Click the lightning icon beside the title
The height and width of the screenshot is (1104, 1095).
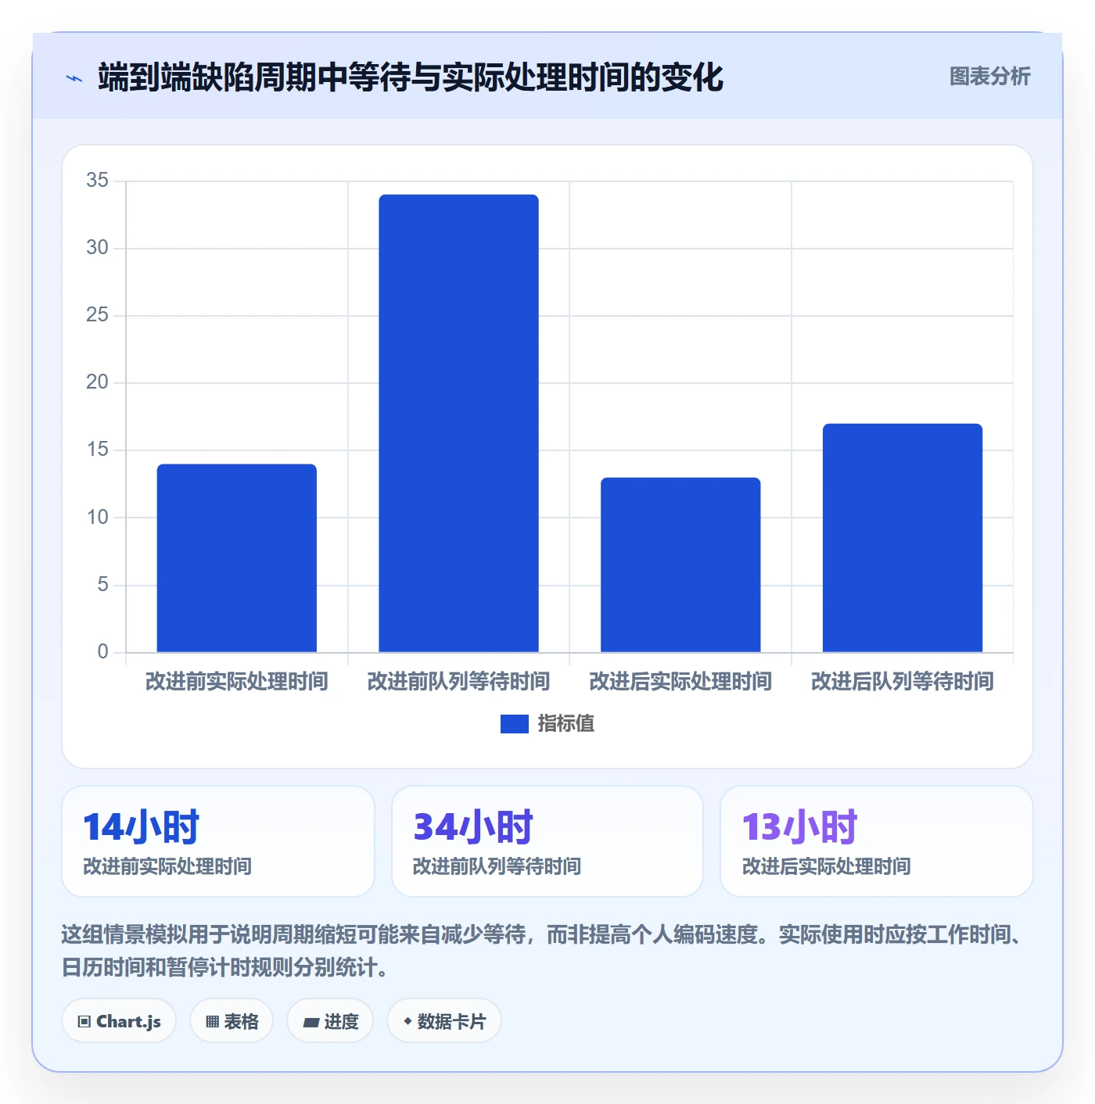(x=74, y=77)
